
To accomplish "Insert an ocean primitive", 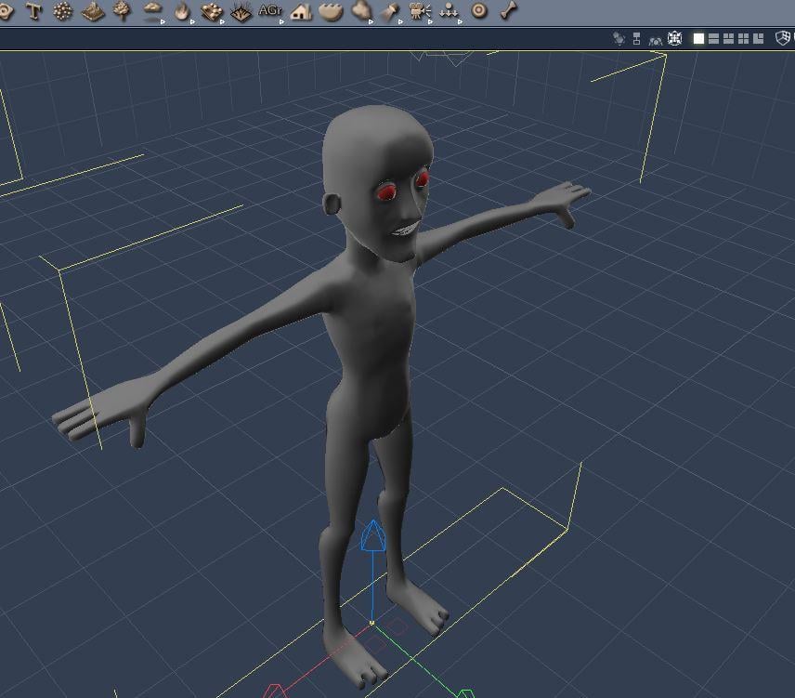I will coord(331,12).
